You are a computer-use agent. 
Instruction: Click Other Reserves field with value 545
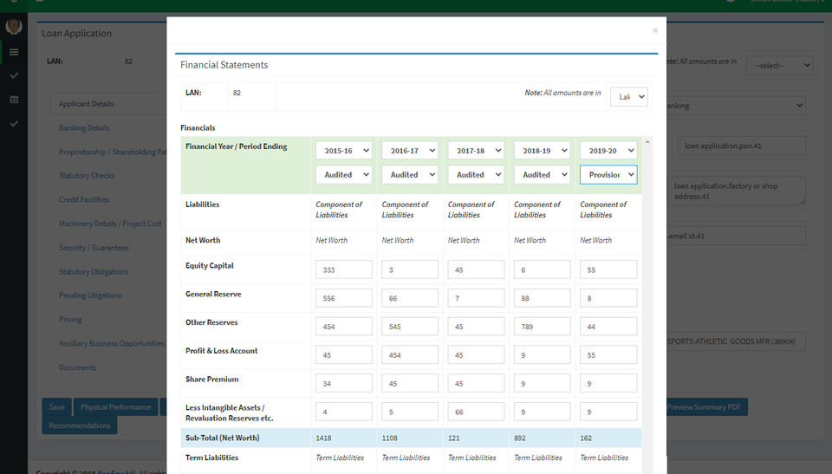(x=410, y=327)
